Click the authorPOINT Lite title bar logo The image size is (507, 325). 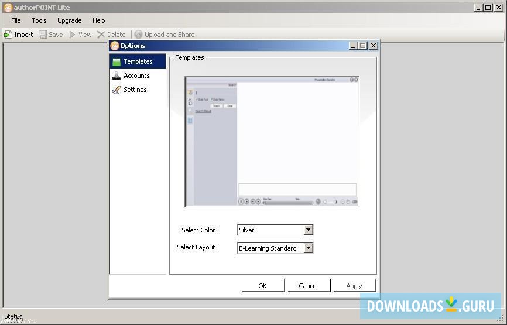coord(8,8)
